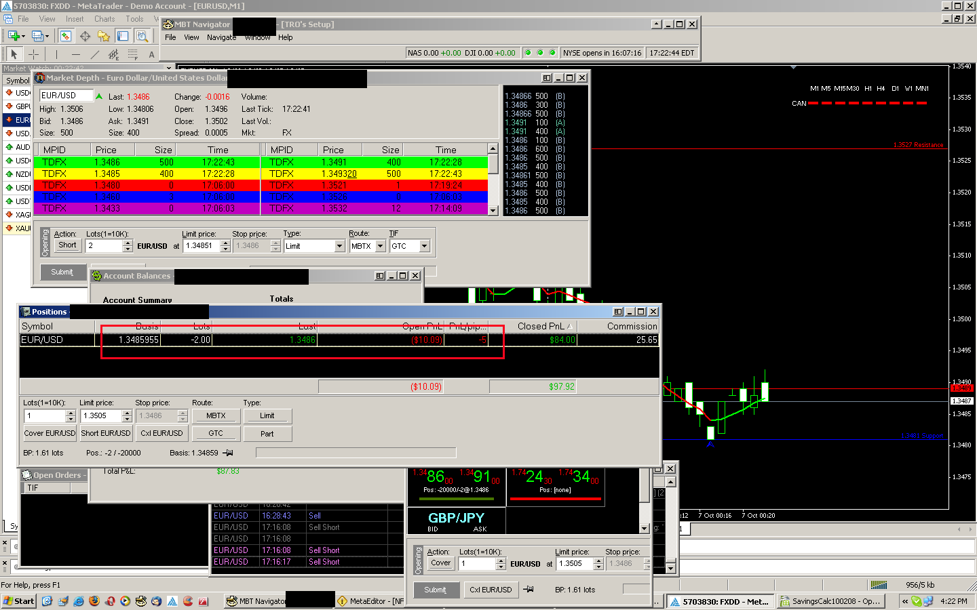Open the Strategy Tester magnifier icon
Image resolution: width=977 pixels, height=610 pixels.
142,36
